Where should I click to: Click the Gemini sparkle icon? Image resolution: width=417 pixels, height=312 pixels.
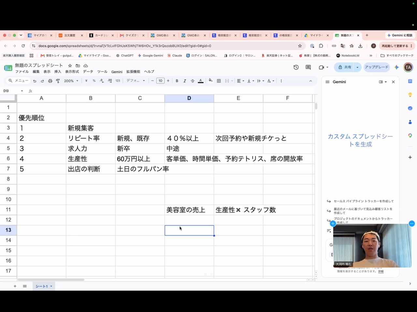[396, 67]
